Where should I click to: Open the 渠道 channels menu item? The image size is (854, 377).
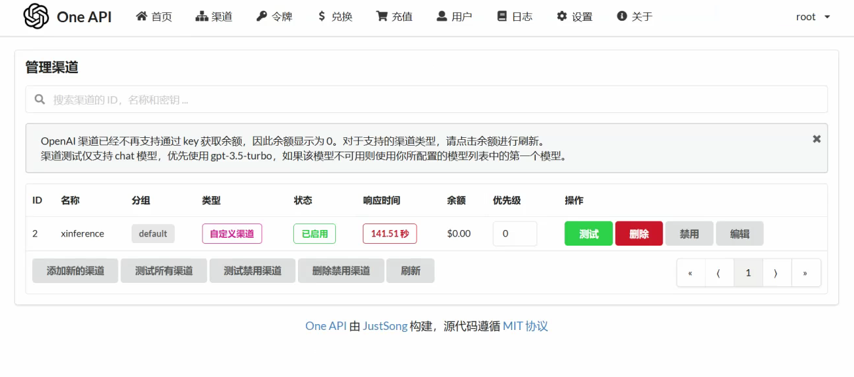click(214, 17)
